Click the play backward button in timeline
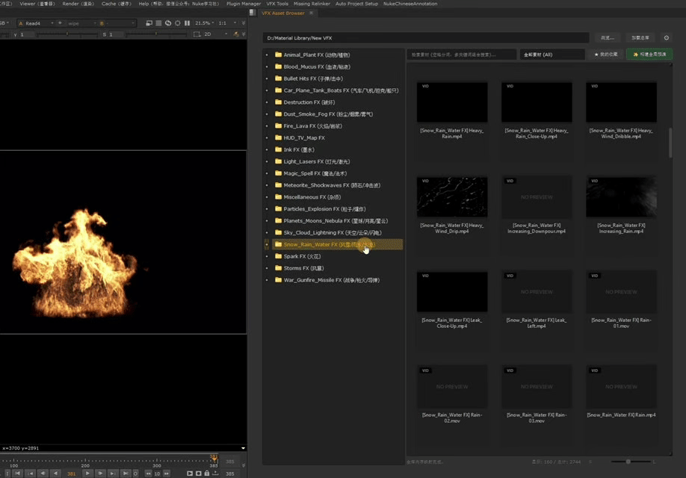 pos(56,474)
